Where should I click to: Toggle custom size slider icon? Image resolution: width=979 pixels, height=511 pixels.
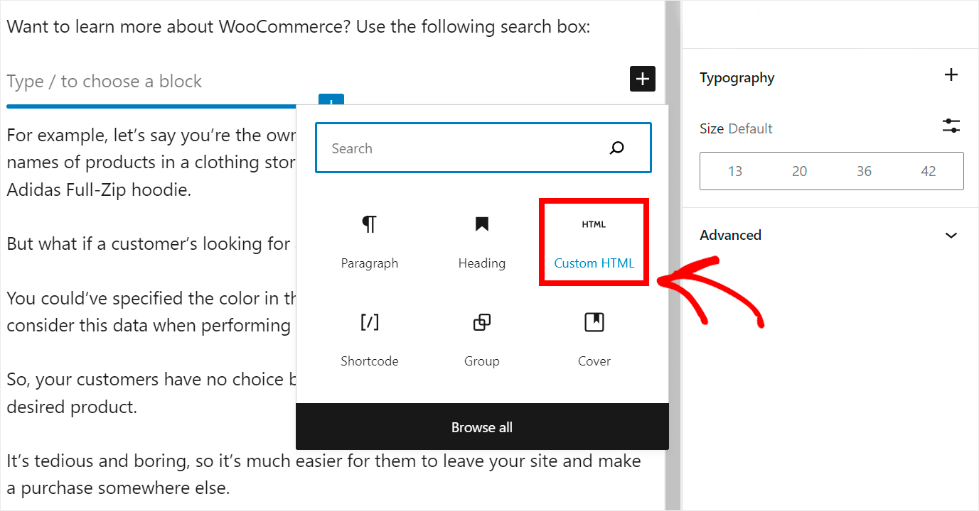[951, 127]
